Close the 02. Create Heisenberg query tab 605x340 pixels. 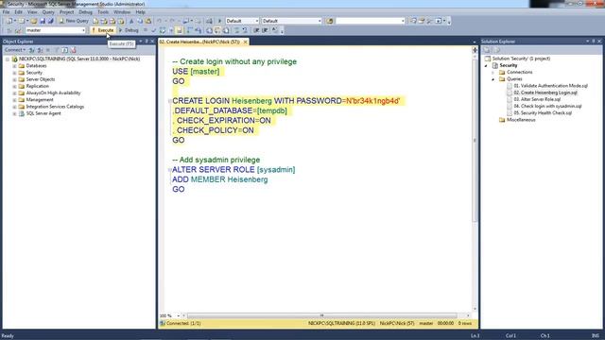tap(246, 42)
